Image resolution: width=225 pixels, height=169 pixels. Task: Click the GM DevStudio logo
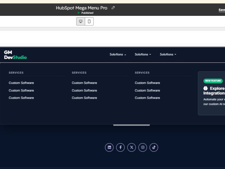pyautogui.click(x=15, y=55)
